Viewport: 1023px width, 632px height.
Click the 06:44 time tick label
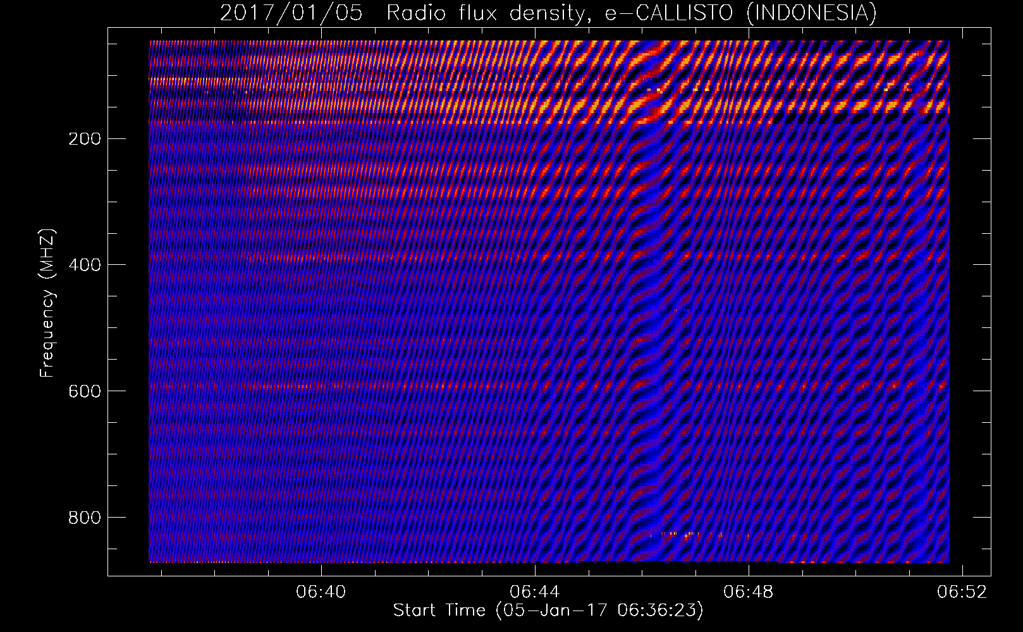pos(535,592)
